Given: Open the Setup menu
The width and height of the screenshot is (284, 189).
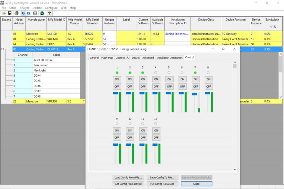Looking at the screenshot, I should (13, 8).
